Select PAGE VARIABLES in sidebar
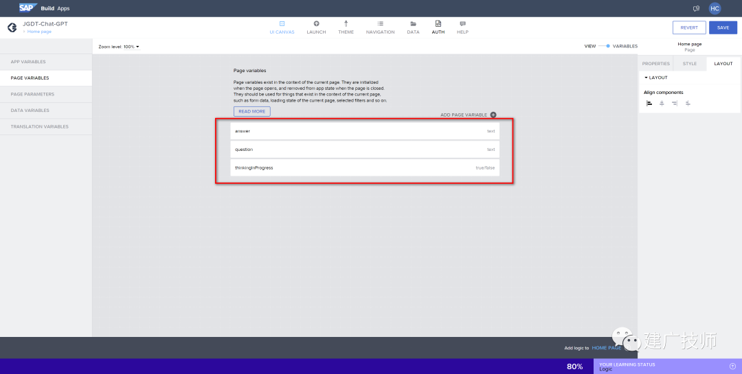 pyautogui.click(x=46, y=78)
